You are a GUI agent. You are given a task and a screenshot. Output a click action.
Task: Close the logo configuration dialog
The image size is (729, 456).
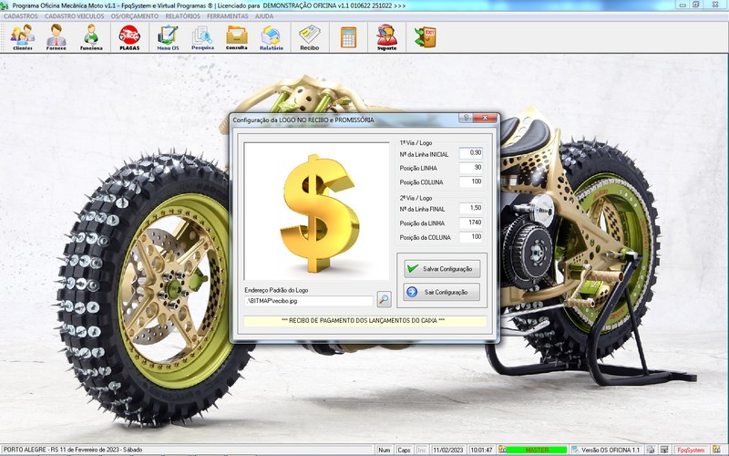coord(486,118)
